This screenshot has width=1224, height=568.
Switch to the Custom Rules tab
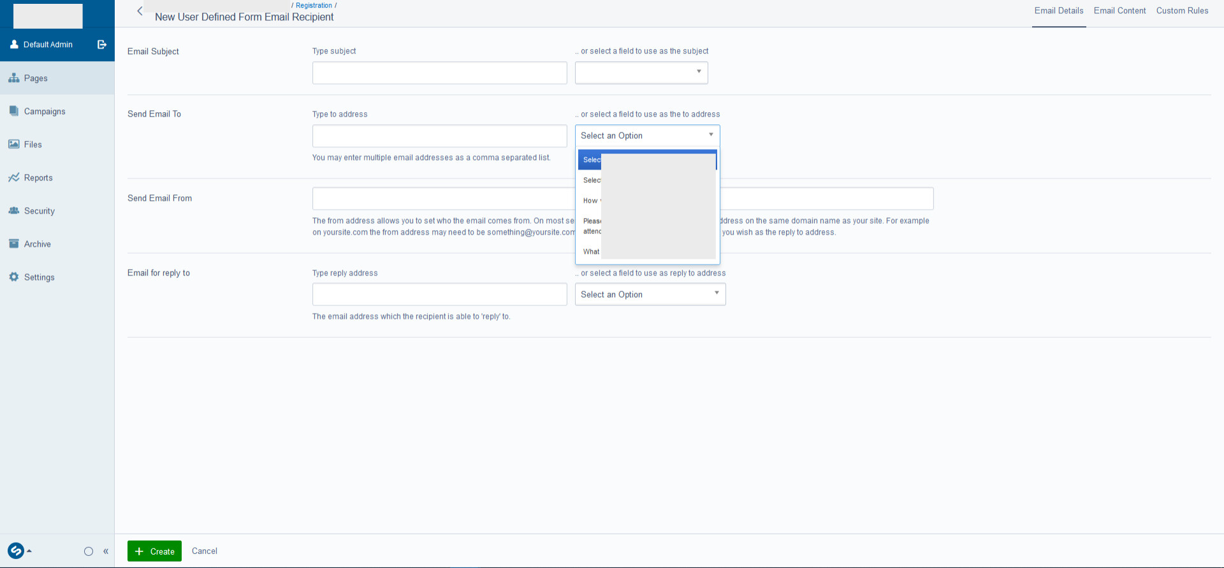(x=1182, y=11)
